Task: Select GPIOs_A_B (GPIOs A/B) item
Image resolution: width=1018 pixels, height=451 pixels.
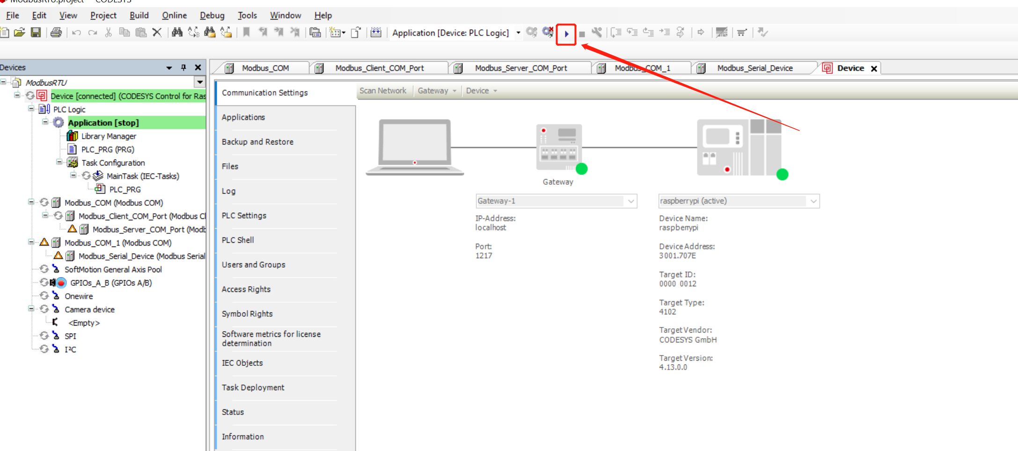Action: [x=111, y=283]
